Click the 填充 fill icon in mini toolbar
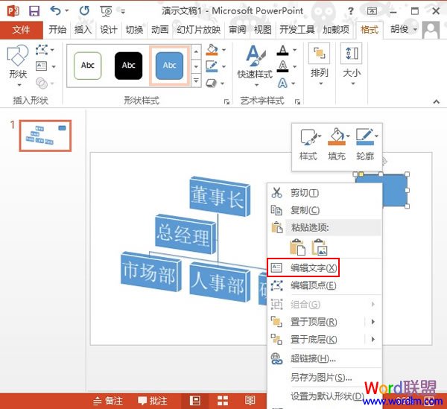Screen dimensions: 447x409 click(x=337, y=145)
